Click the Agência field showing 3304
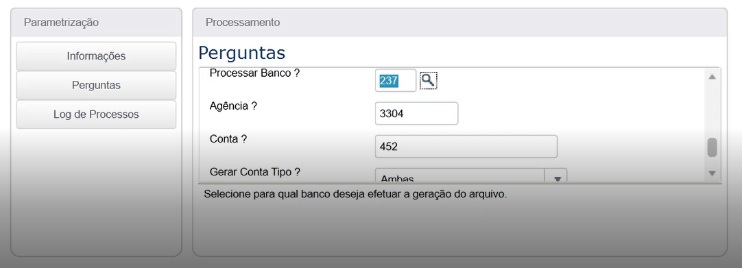 point(416,114)
